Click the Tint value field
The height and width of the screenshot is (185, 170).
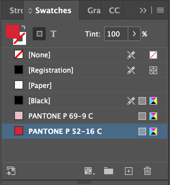point(116,34)
